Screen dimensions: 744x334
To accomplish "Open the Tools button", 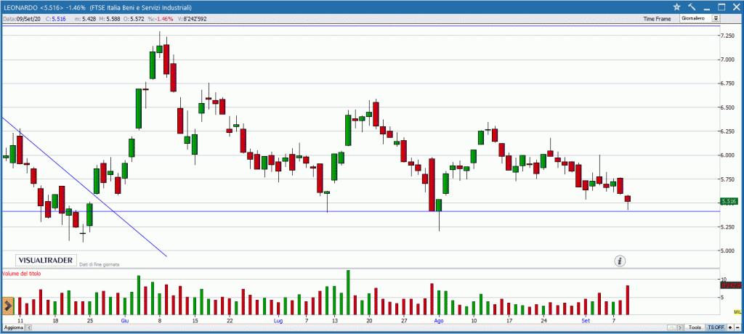I will [695, 327].
